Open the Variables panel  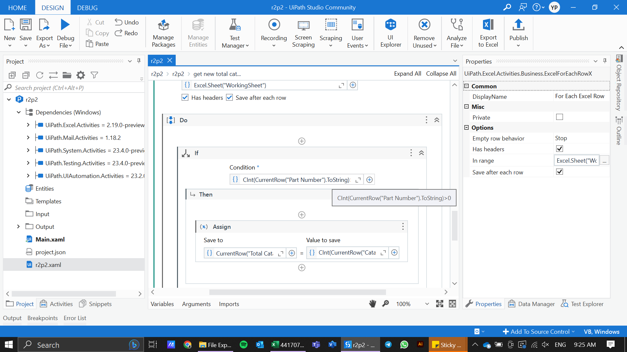(x=162, y=304)
